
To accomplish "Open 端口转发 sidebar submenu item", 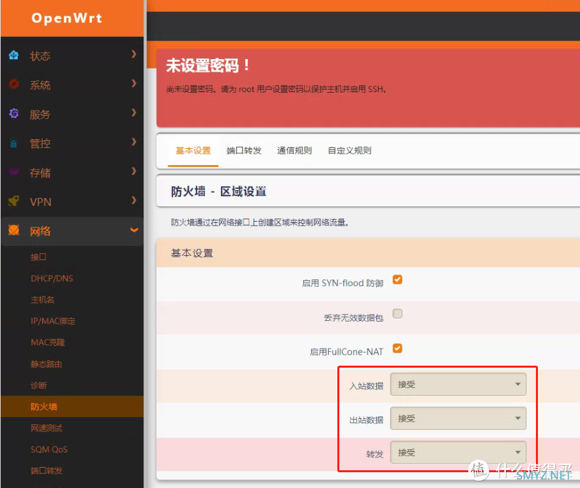I will coord(46,471).
